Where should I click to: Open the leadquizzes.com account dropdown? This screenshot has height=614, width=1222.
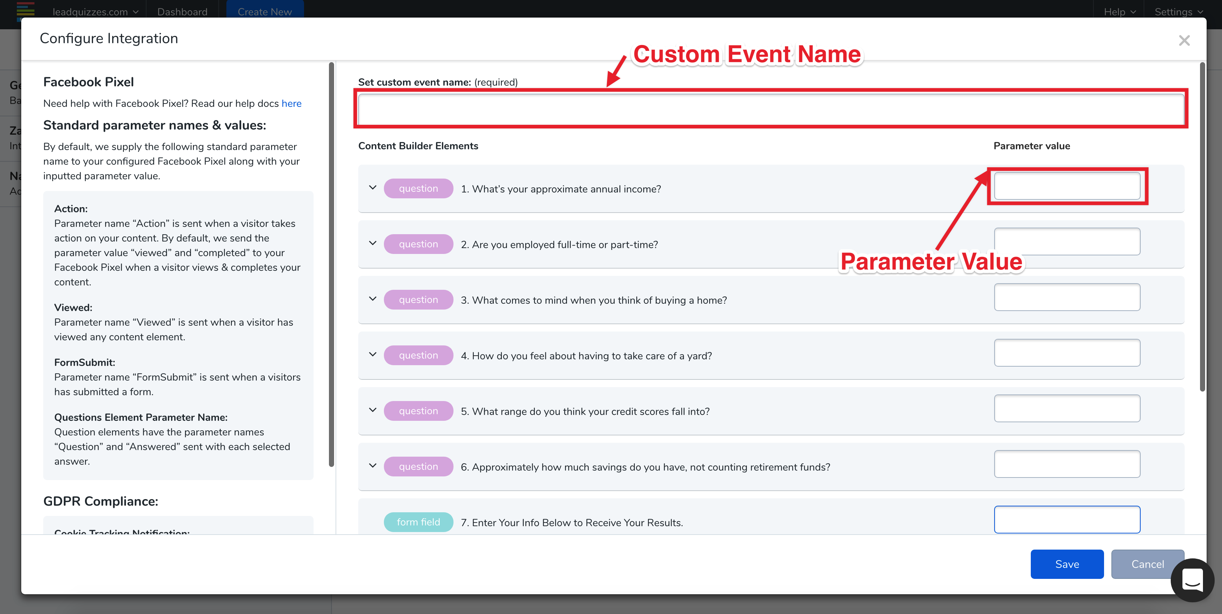coord(95,12)
